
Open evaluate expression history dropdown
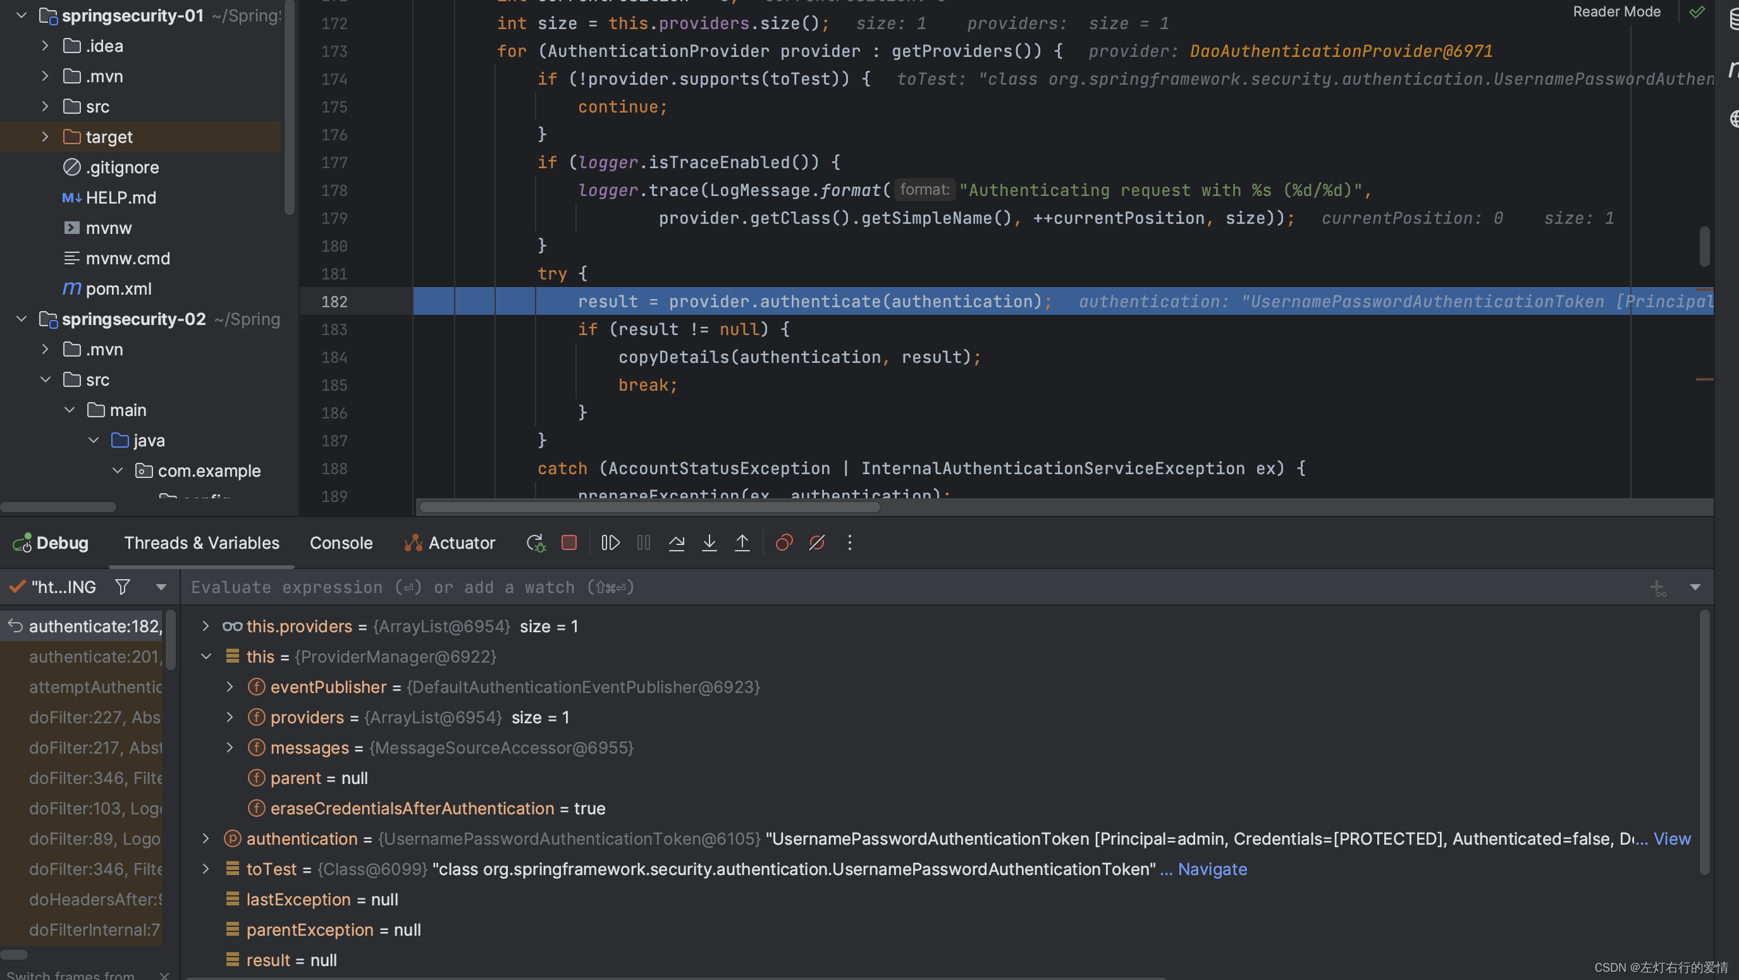tap(1695, 587)
